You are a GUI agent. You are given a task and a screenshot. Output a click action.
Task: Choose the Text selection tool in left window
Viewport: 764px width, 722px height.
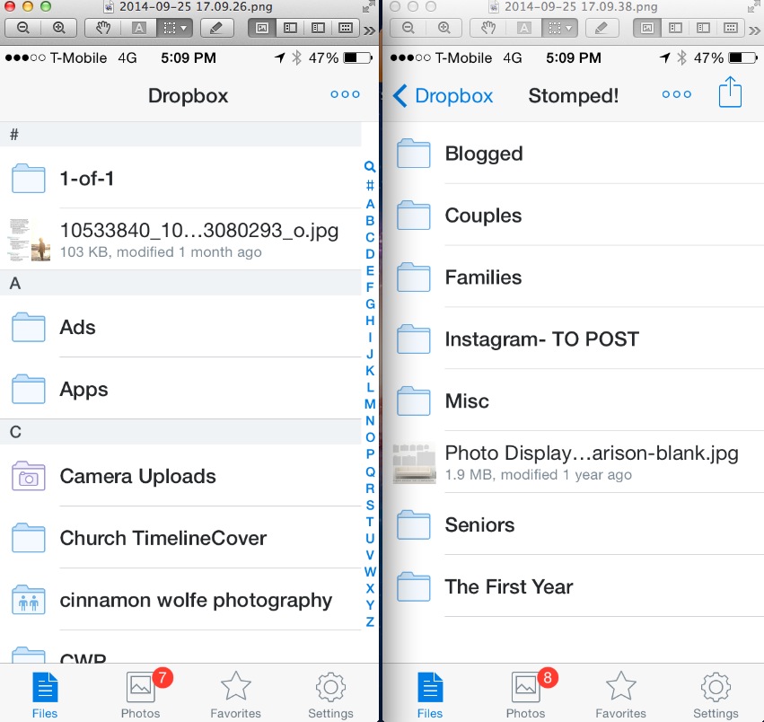point(139,28)
